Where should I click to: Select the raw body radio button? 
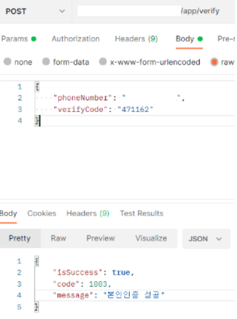pyautogui.click(x=214, y=62)
